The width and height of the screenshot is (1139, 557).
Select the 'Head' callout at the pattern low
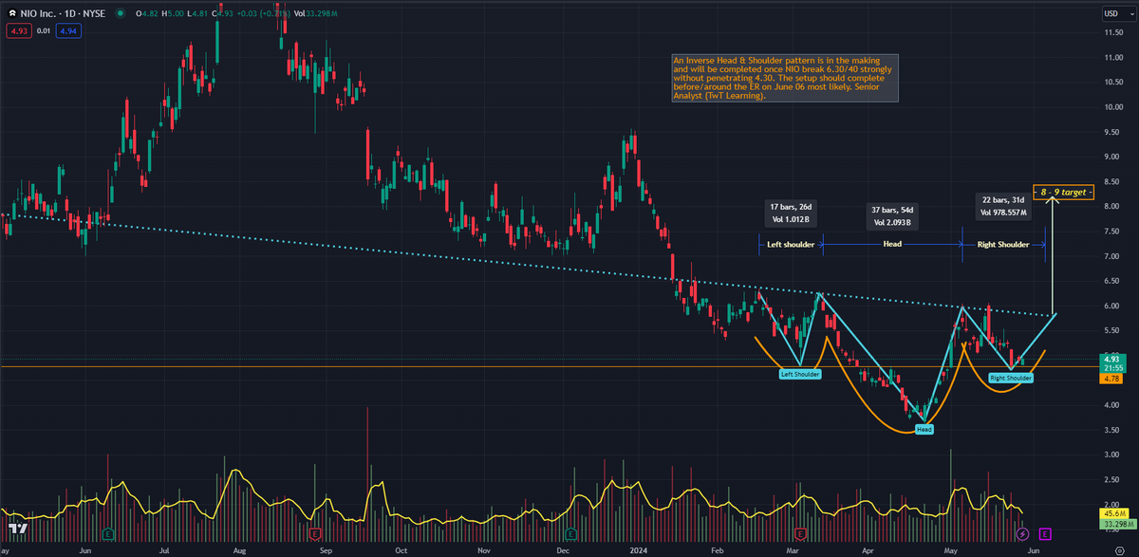pyautogui.click(x=924, y=430)
